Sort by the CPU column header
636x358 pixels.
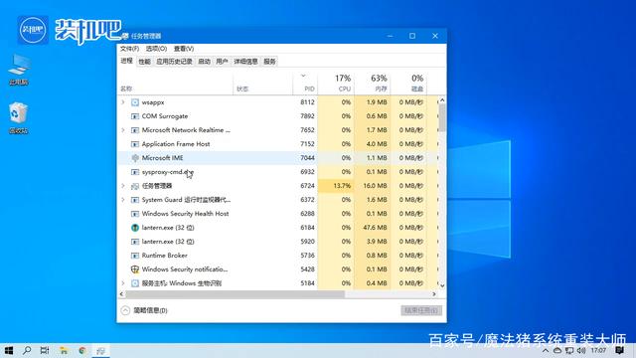336,83
